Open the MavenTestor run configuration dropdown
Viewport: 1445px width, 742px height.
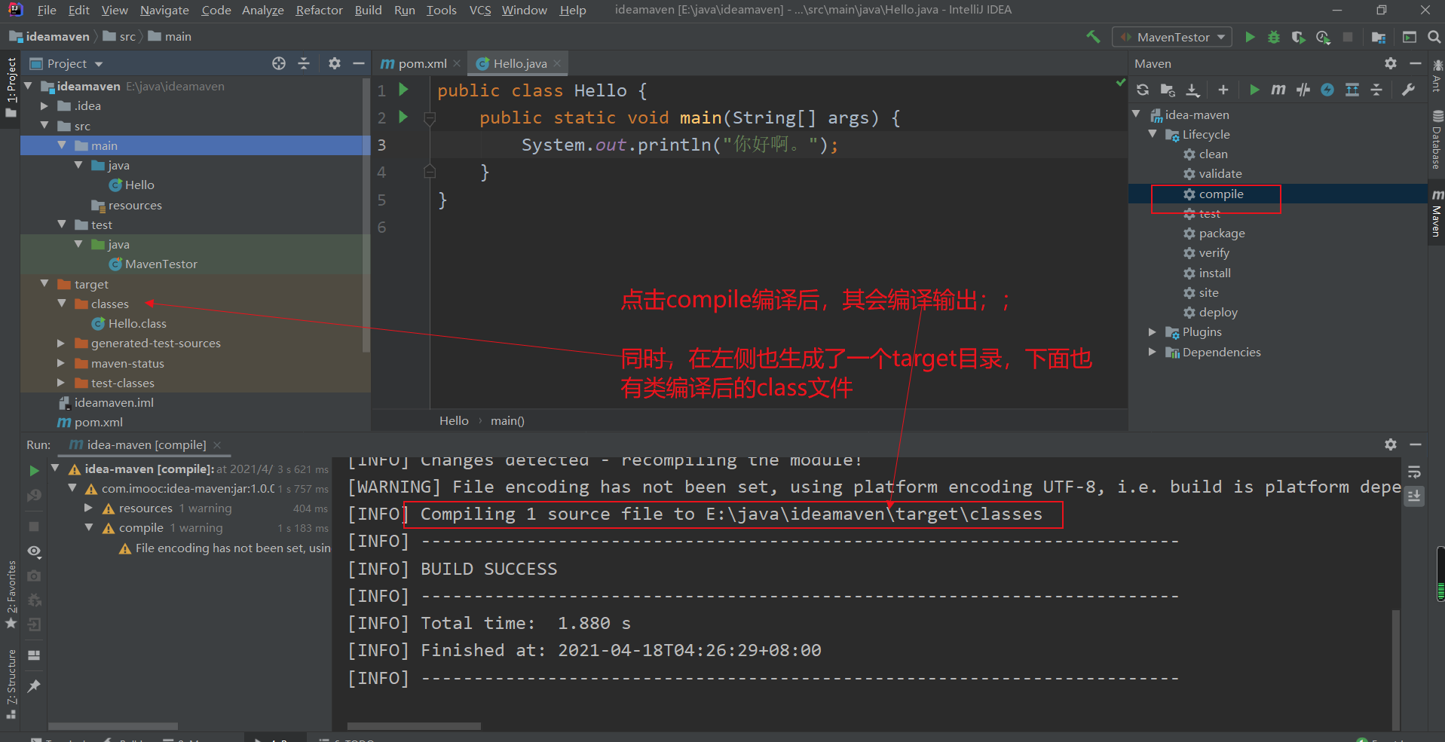(x=1172, y=37)
